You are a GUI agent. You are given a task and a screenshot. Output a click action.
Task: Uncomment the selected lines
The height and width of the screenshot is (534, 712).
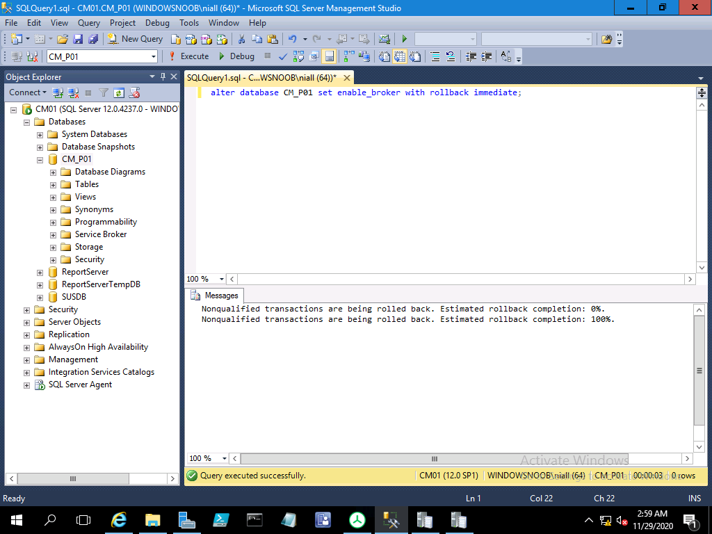tap(451, 56)
